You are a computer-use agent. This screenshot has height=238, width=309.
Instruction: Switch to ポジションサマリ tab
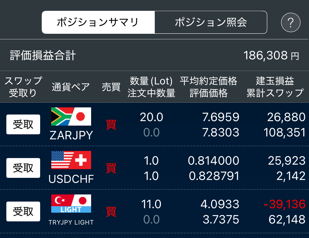[98, 22]
